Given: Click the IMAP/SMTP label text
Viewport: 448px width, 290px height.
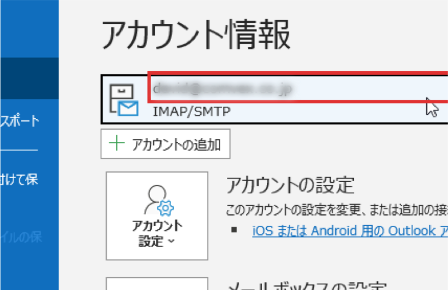Looking at the screenshot, I should (191, 111).
